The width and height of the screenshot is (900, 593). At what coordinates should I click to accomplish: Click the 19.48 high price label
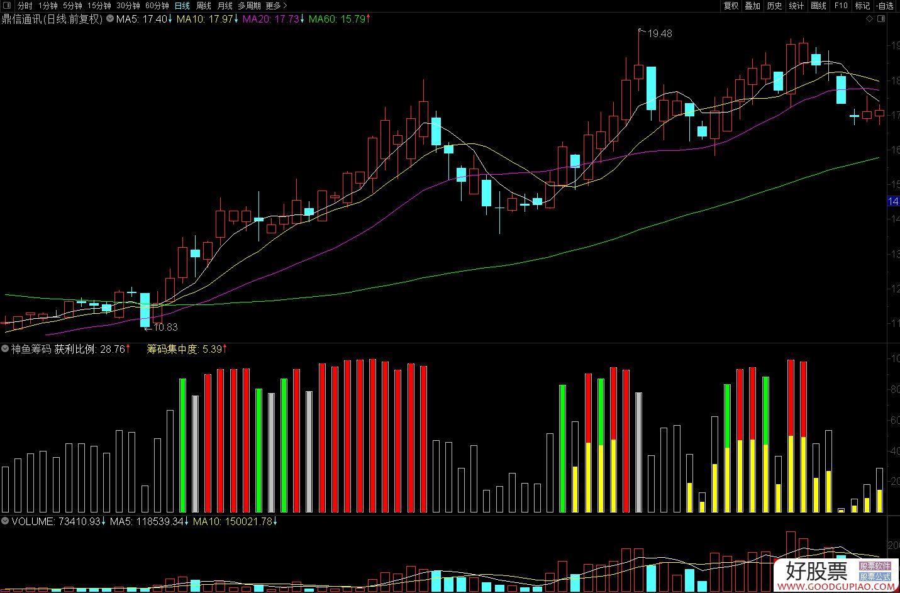click(x=659, y=33)
